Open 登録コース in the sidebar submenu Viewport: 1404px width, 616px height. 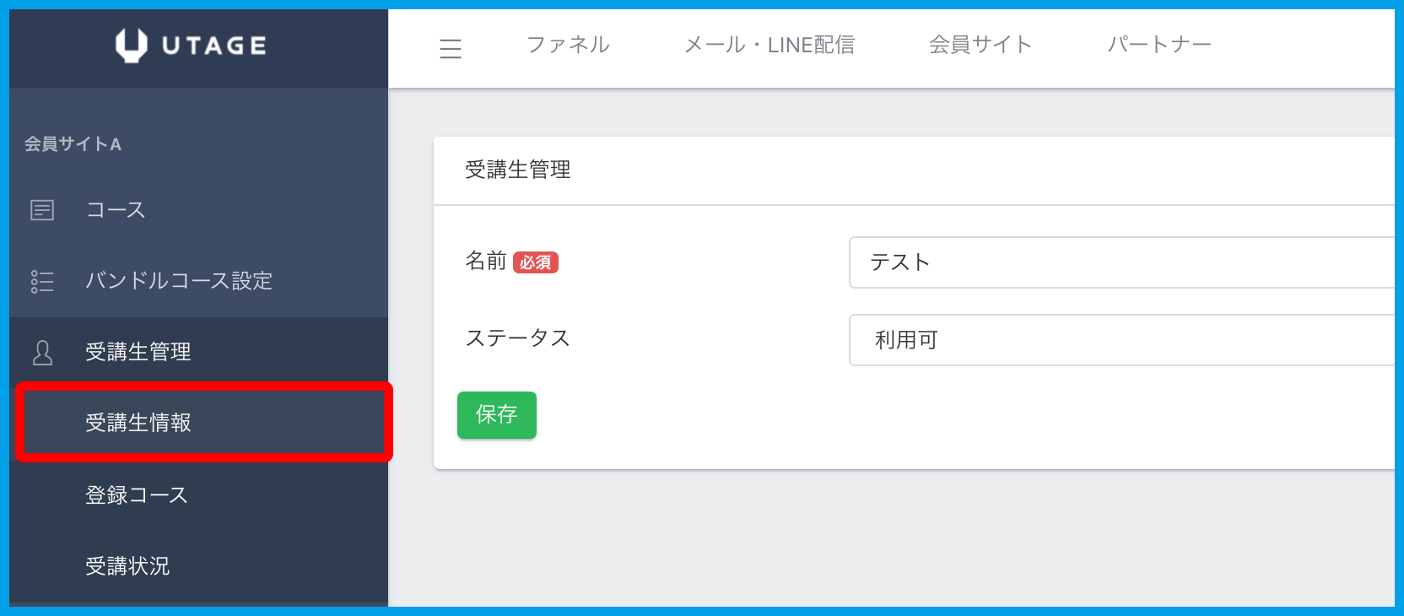click(x=137, y=495)
